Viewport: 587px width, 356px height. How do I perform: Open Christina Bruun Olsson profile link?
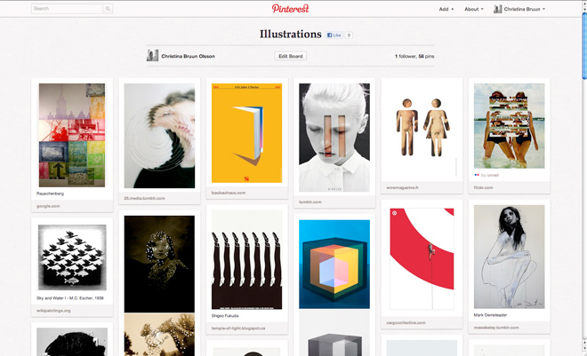(188, 56)
